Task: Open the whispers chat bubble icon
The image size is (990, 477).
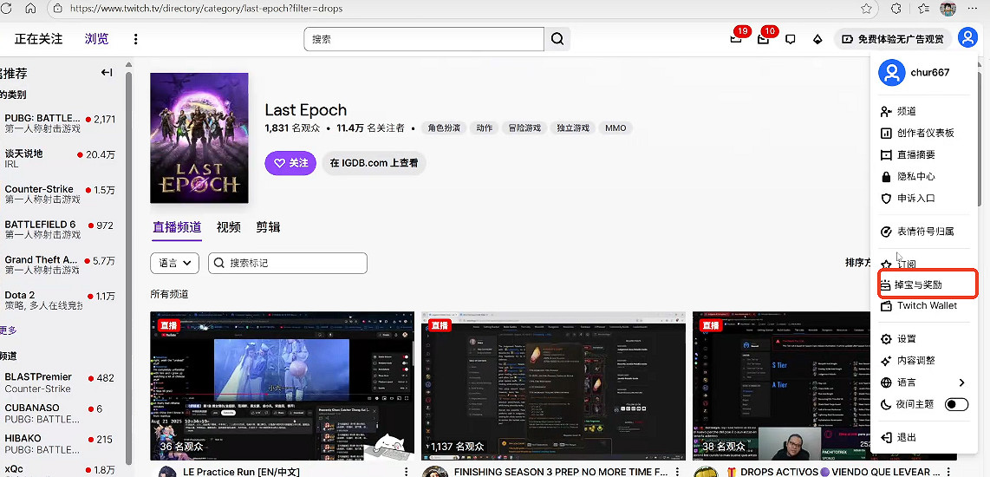Action: [790, 39]
